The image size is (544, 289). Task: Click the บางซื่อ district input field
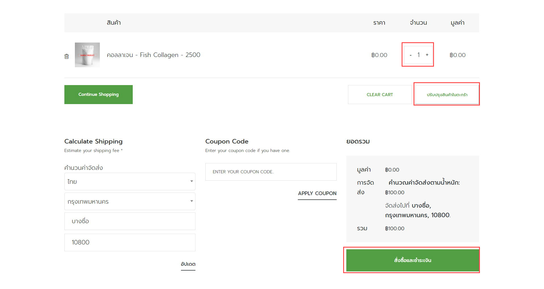pos(130,221)
